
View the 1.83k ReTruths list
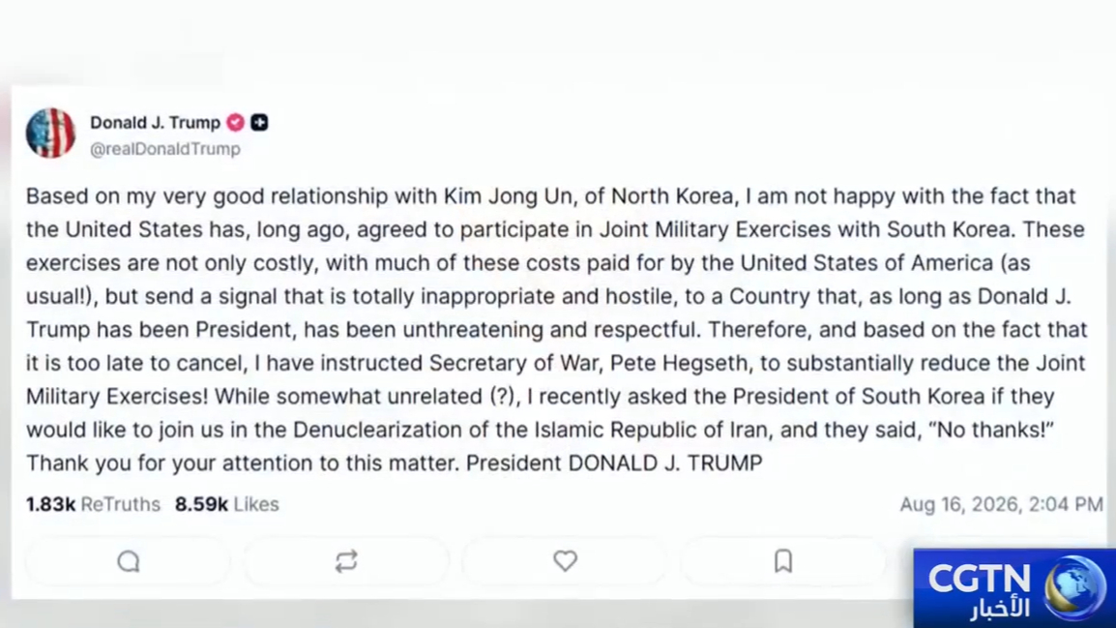tap(93, 504)
